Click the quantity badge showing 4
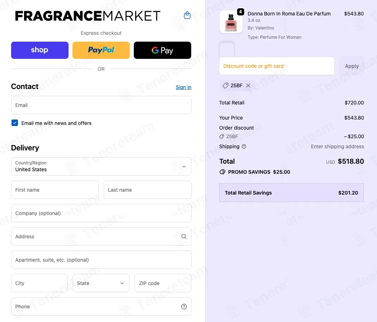The width and height of the screenshot is (377, 322). pos(240,12)
